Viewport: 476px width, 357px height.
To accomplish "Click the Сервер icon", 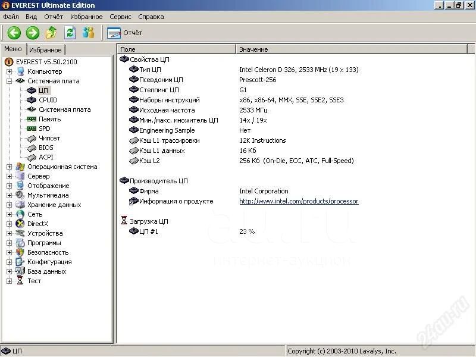I will coord(20,176).
